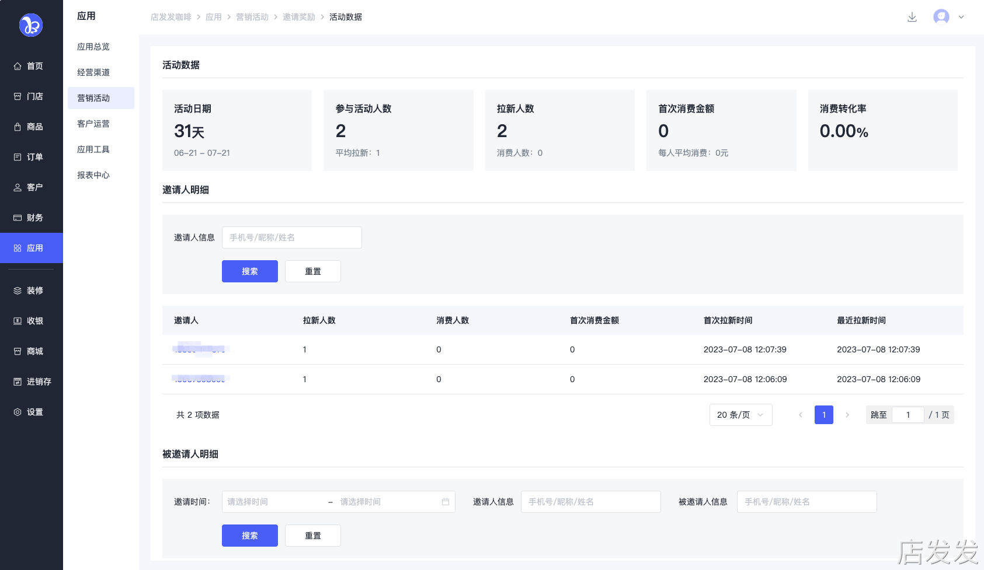Click 重置 button under 被邀请人明细
The width and height of the screenshot is (984, 570).
(x=313, y=536)
